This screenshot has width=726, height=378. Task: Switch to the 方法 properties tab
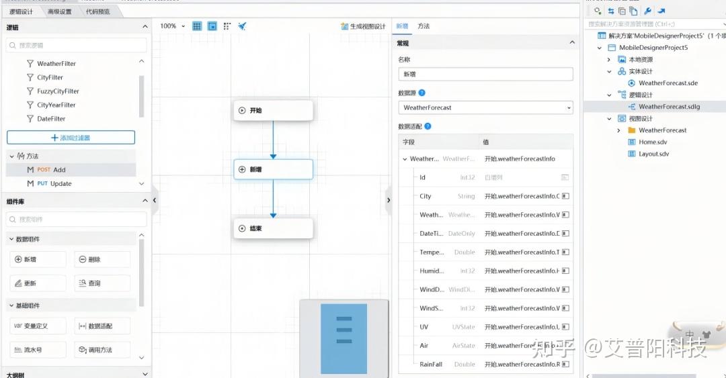[x=424, y=26]
